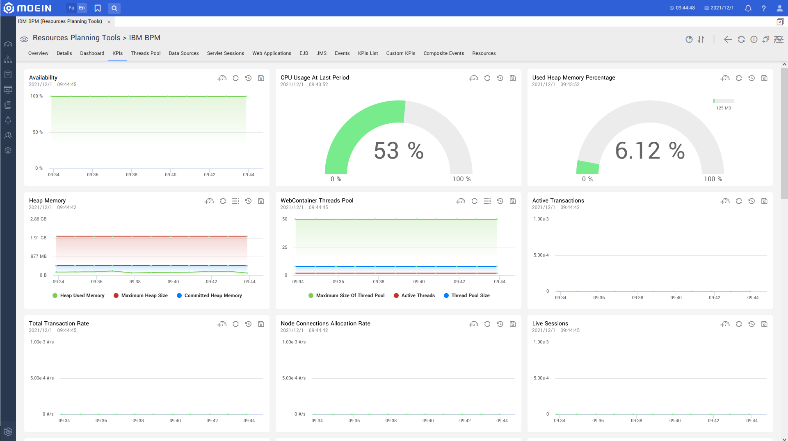The image size is (788, 441).
Task: Open alerts bell icon in left sidebar
Action: (8, 120)
